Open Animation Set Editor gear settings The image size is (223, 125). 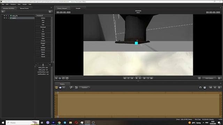(x=50, y=11)
